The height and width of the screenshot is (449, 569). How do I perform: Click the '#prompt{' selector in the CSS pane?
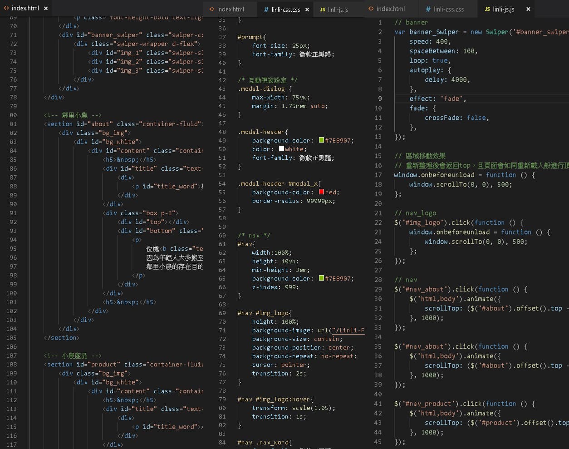(252, 37)
